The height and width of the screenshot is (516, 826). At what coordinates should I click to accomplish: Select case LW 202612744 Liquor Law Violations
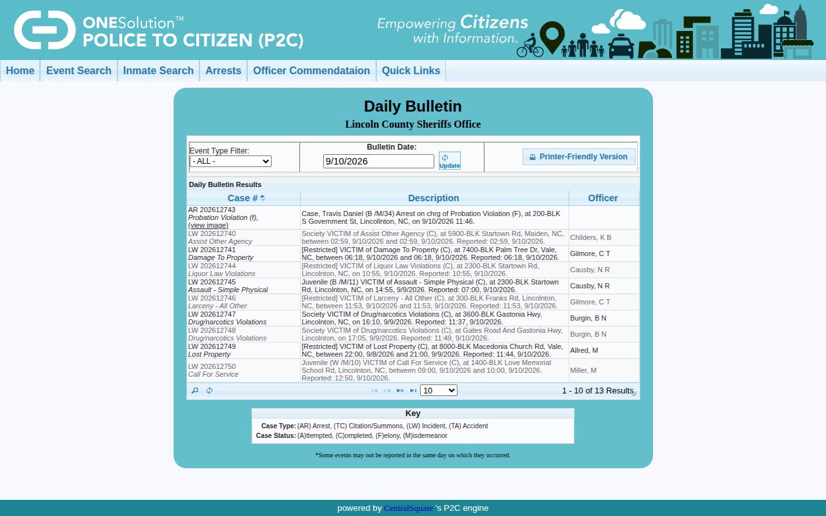pyautogui.click(x=413, y=270)
